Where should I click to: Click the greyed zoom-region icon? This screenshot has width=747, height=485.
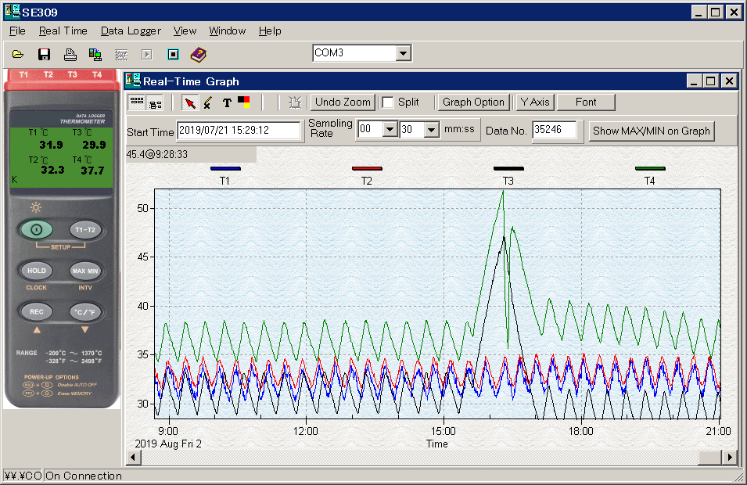point(295,102)
